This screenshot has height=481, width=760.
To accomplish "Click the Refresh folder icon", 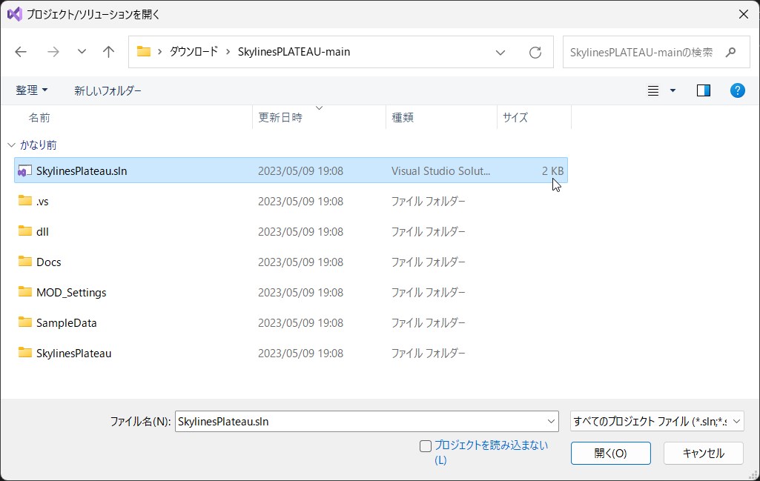I will (535, 53).
